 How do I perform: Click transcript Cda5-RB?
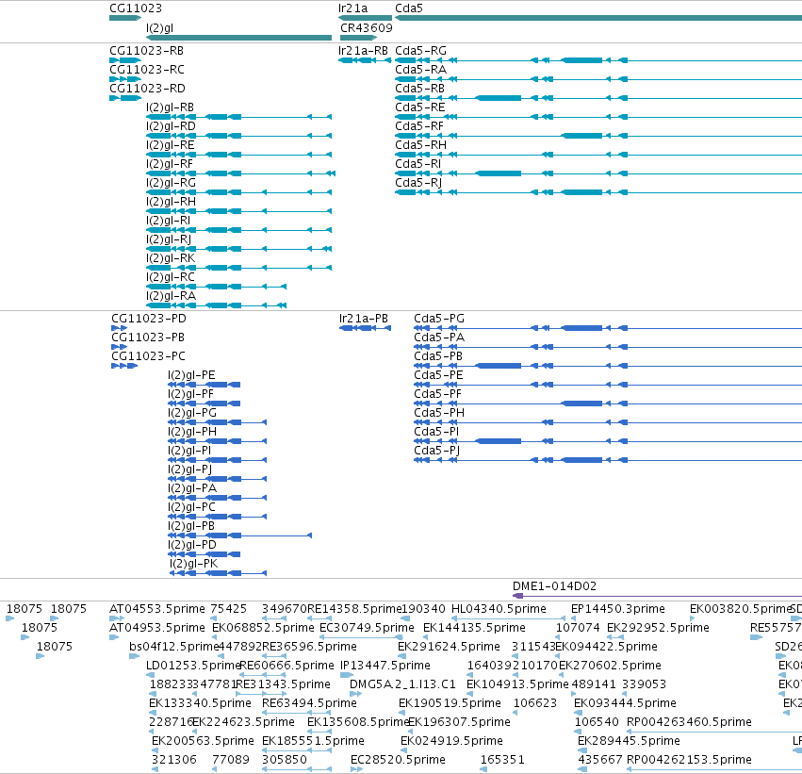pyautogui.click(x=420, y=89)
